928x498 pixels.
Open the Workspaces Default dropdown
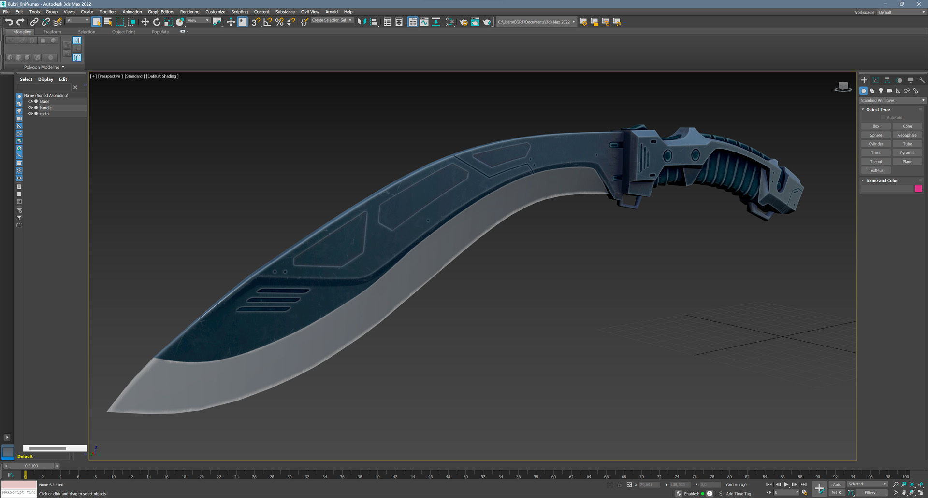tap(901, 12)
